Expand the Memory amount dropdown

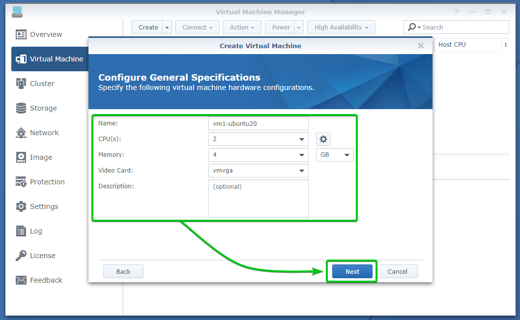[258, 155]
